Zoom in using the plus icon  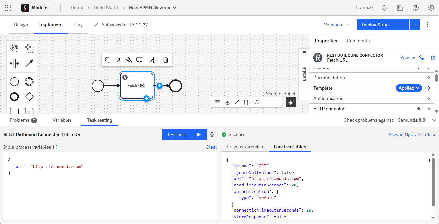(x=276, y=102)
